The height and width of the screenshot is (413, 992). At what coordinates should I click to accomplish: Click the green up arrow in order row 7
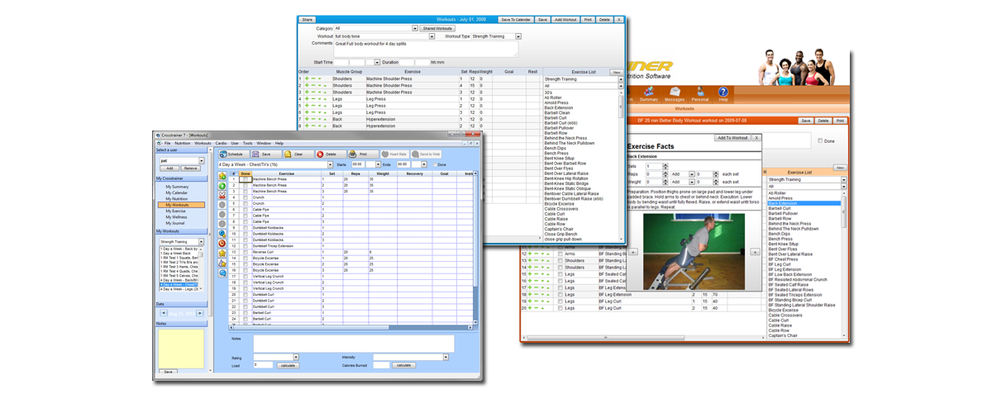coord(325,119)
